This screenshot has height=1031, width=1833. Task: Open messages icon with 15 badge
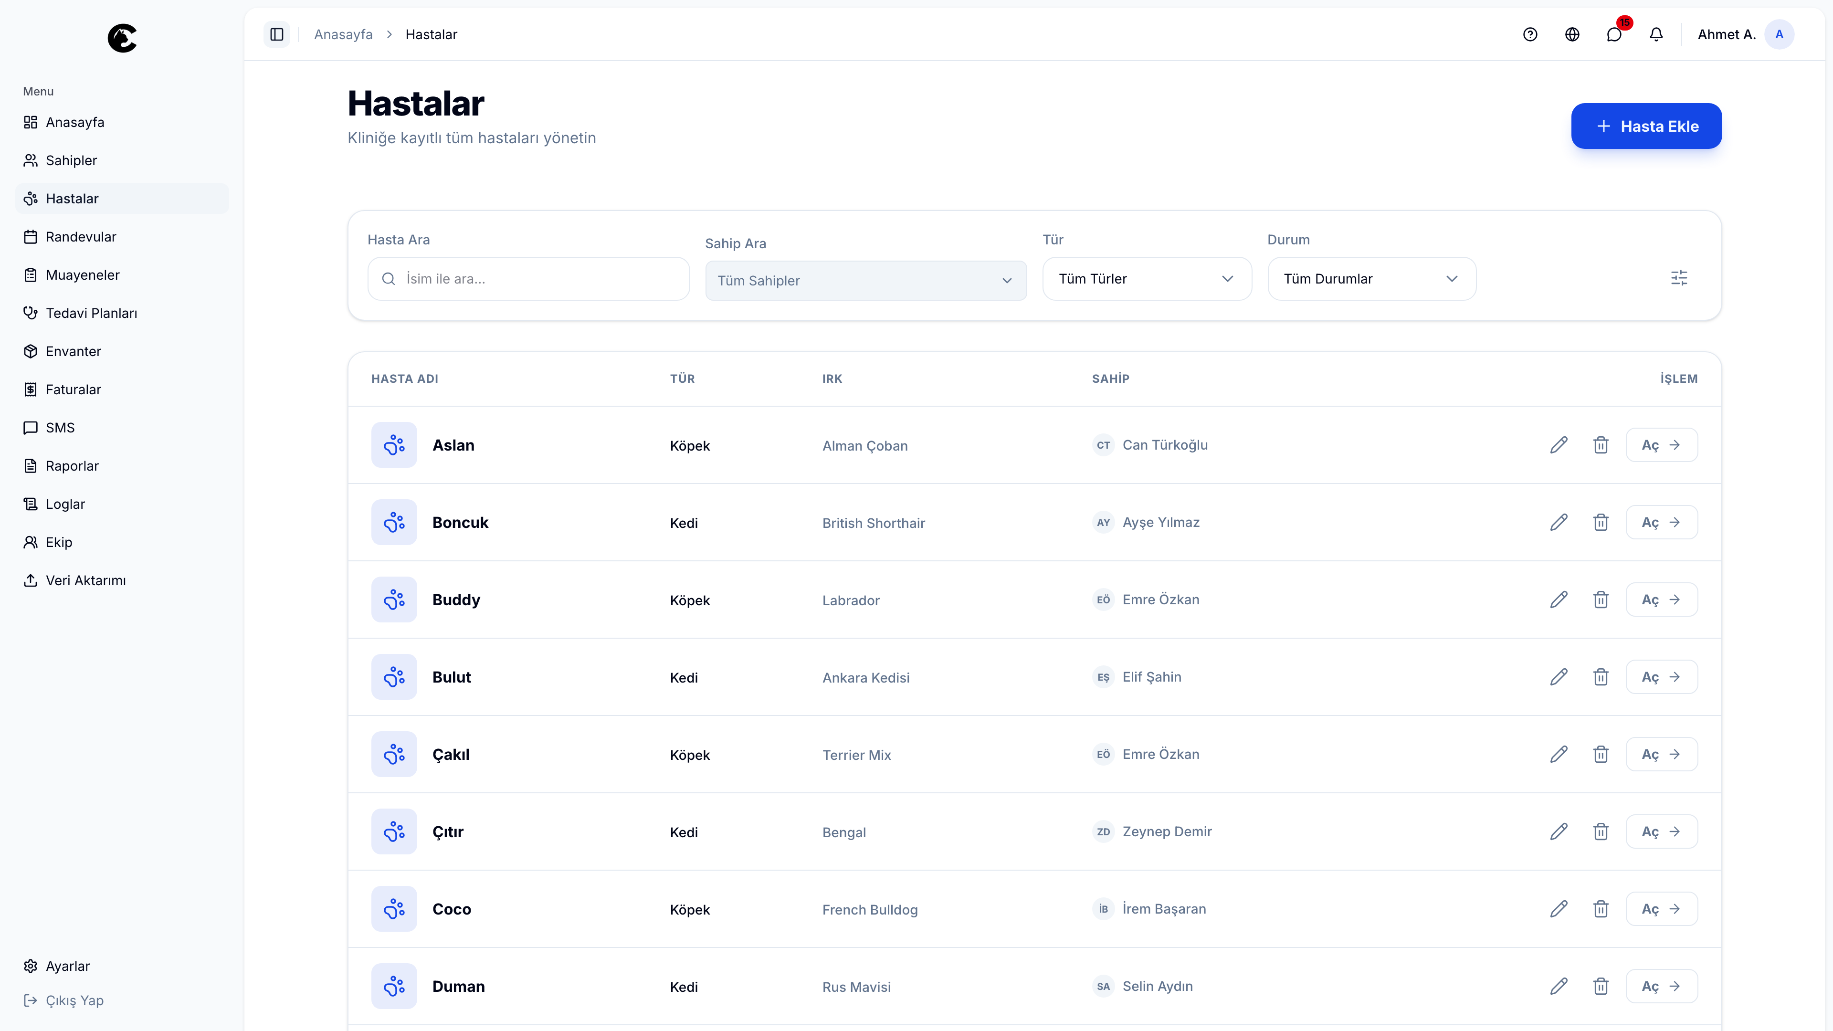pyautogui.click(x=1614, y=34)
